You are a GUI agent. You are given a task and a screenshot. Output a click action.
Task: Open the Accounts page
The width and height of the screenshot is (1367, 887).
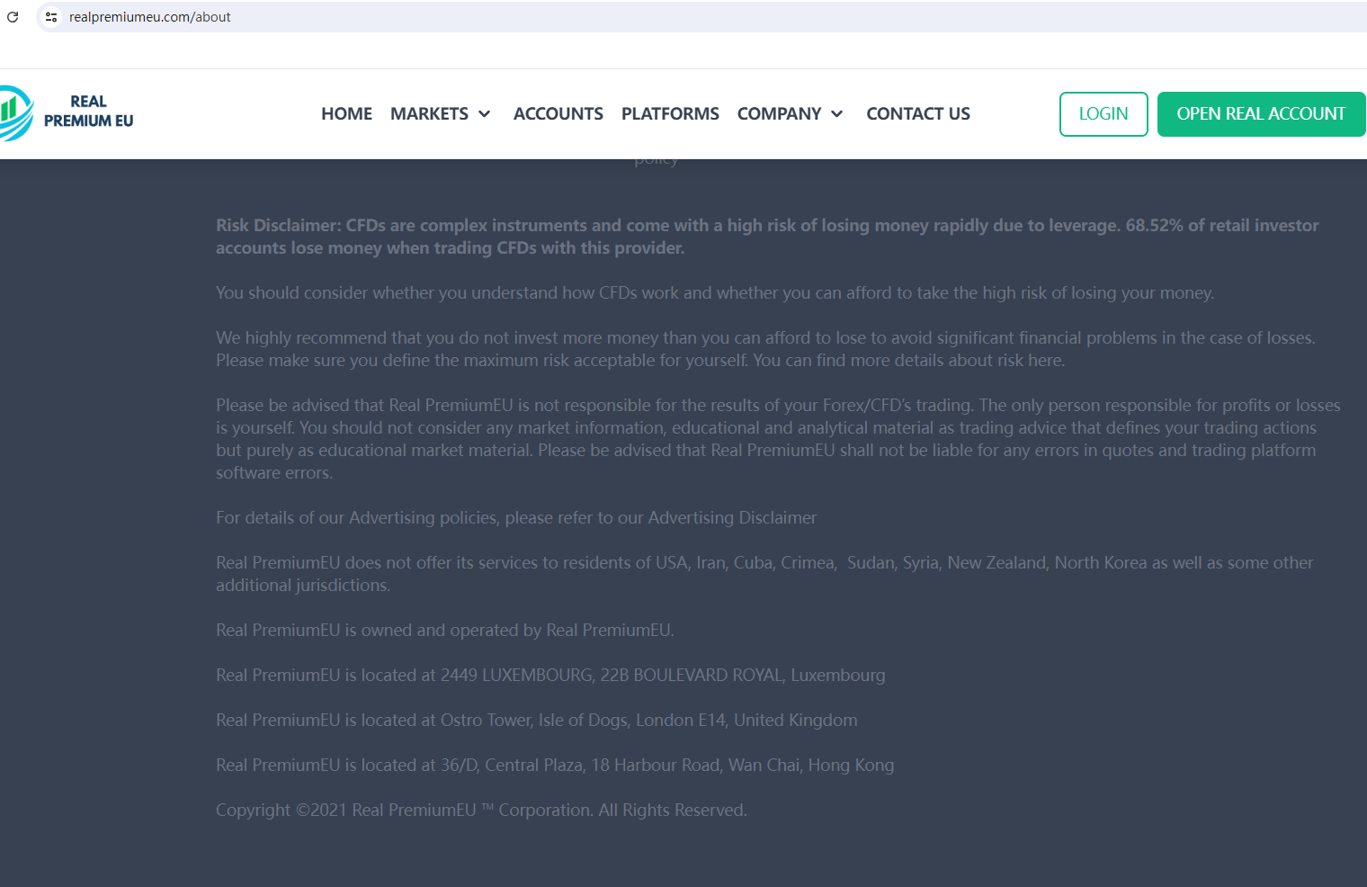[x=558, y=114]
